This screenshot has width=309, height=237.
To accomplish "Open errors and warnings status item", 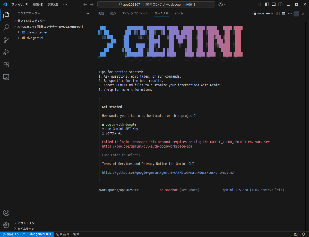I will [x=62, y=234].
